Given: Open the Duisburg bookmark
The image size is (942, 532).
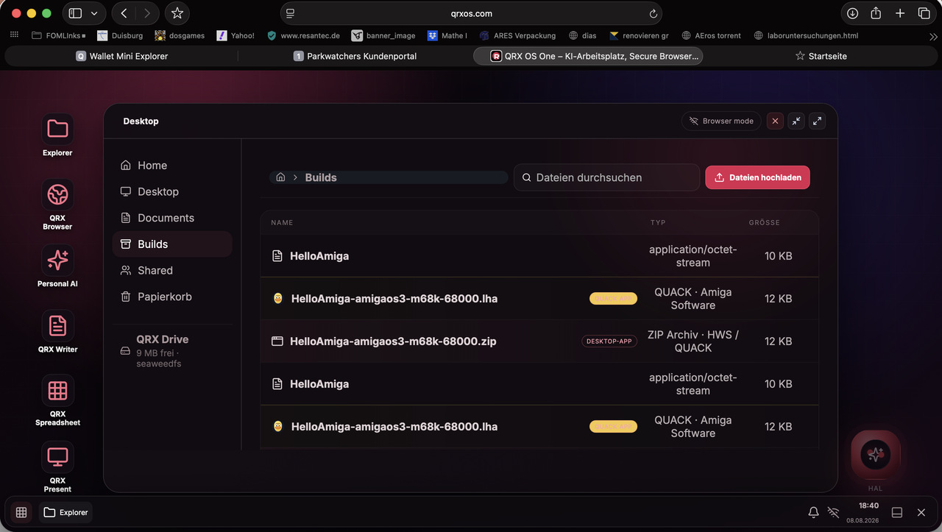Looking at the screenshot, I should [120, 35].
